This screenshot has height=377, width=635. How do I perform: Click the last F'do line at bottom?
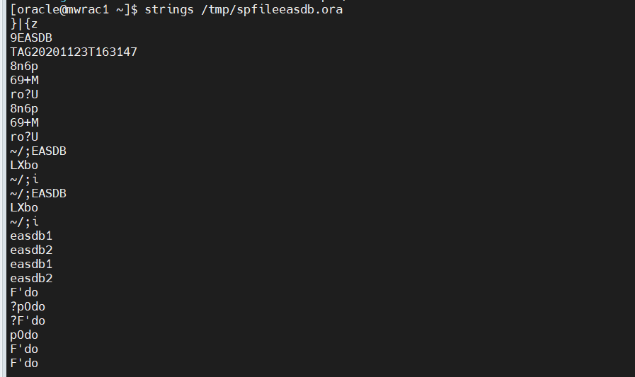(x=24, y=364)
